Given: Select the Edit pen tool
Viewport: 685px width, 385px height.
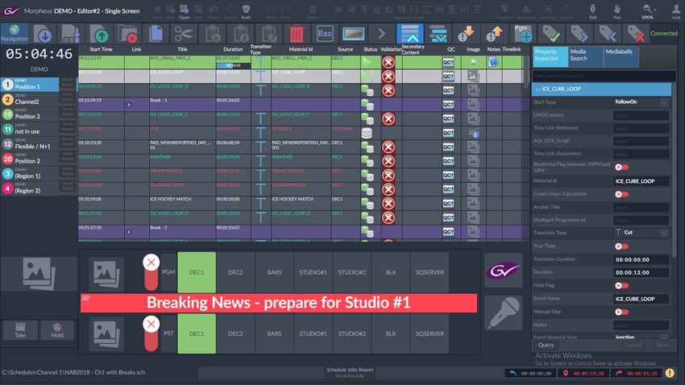Looking at the screenshot, I should point(593,11).
